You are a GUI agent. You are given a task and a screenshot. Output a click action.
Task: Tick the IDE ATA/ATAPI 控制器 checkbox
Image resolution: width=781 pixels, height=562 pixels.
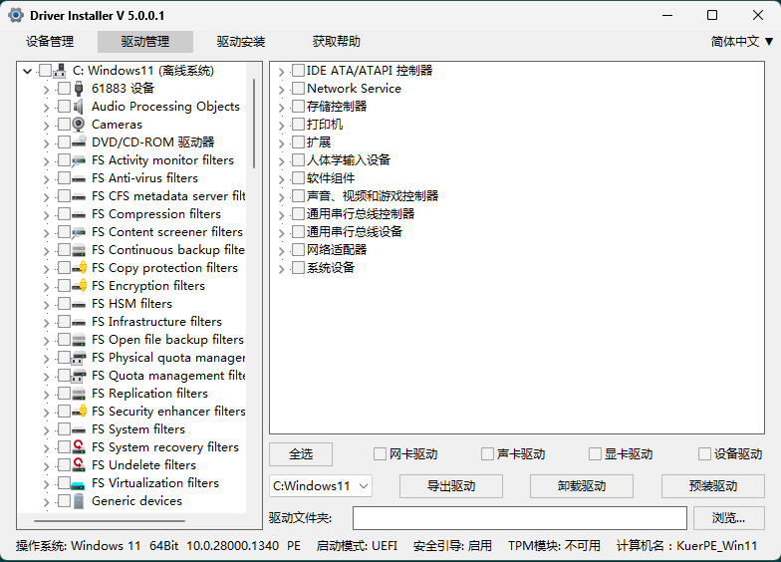tap(298, 70)
